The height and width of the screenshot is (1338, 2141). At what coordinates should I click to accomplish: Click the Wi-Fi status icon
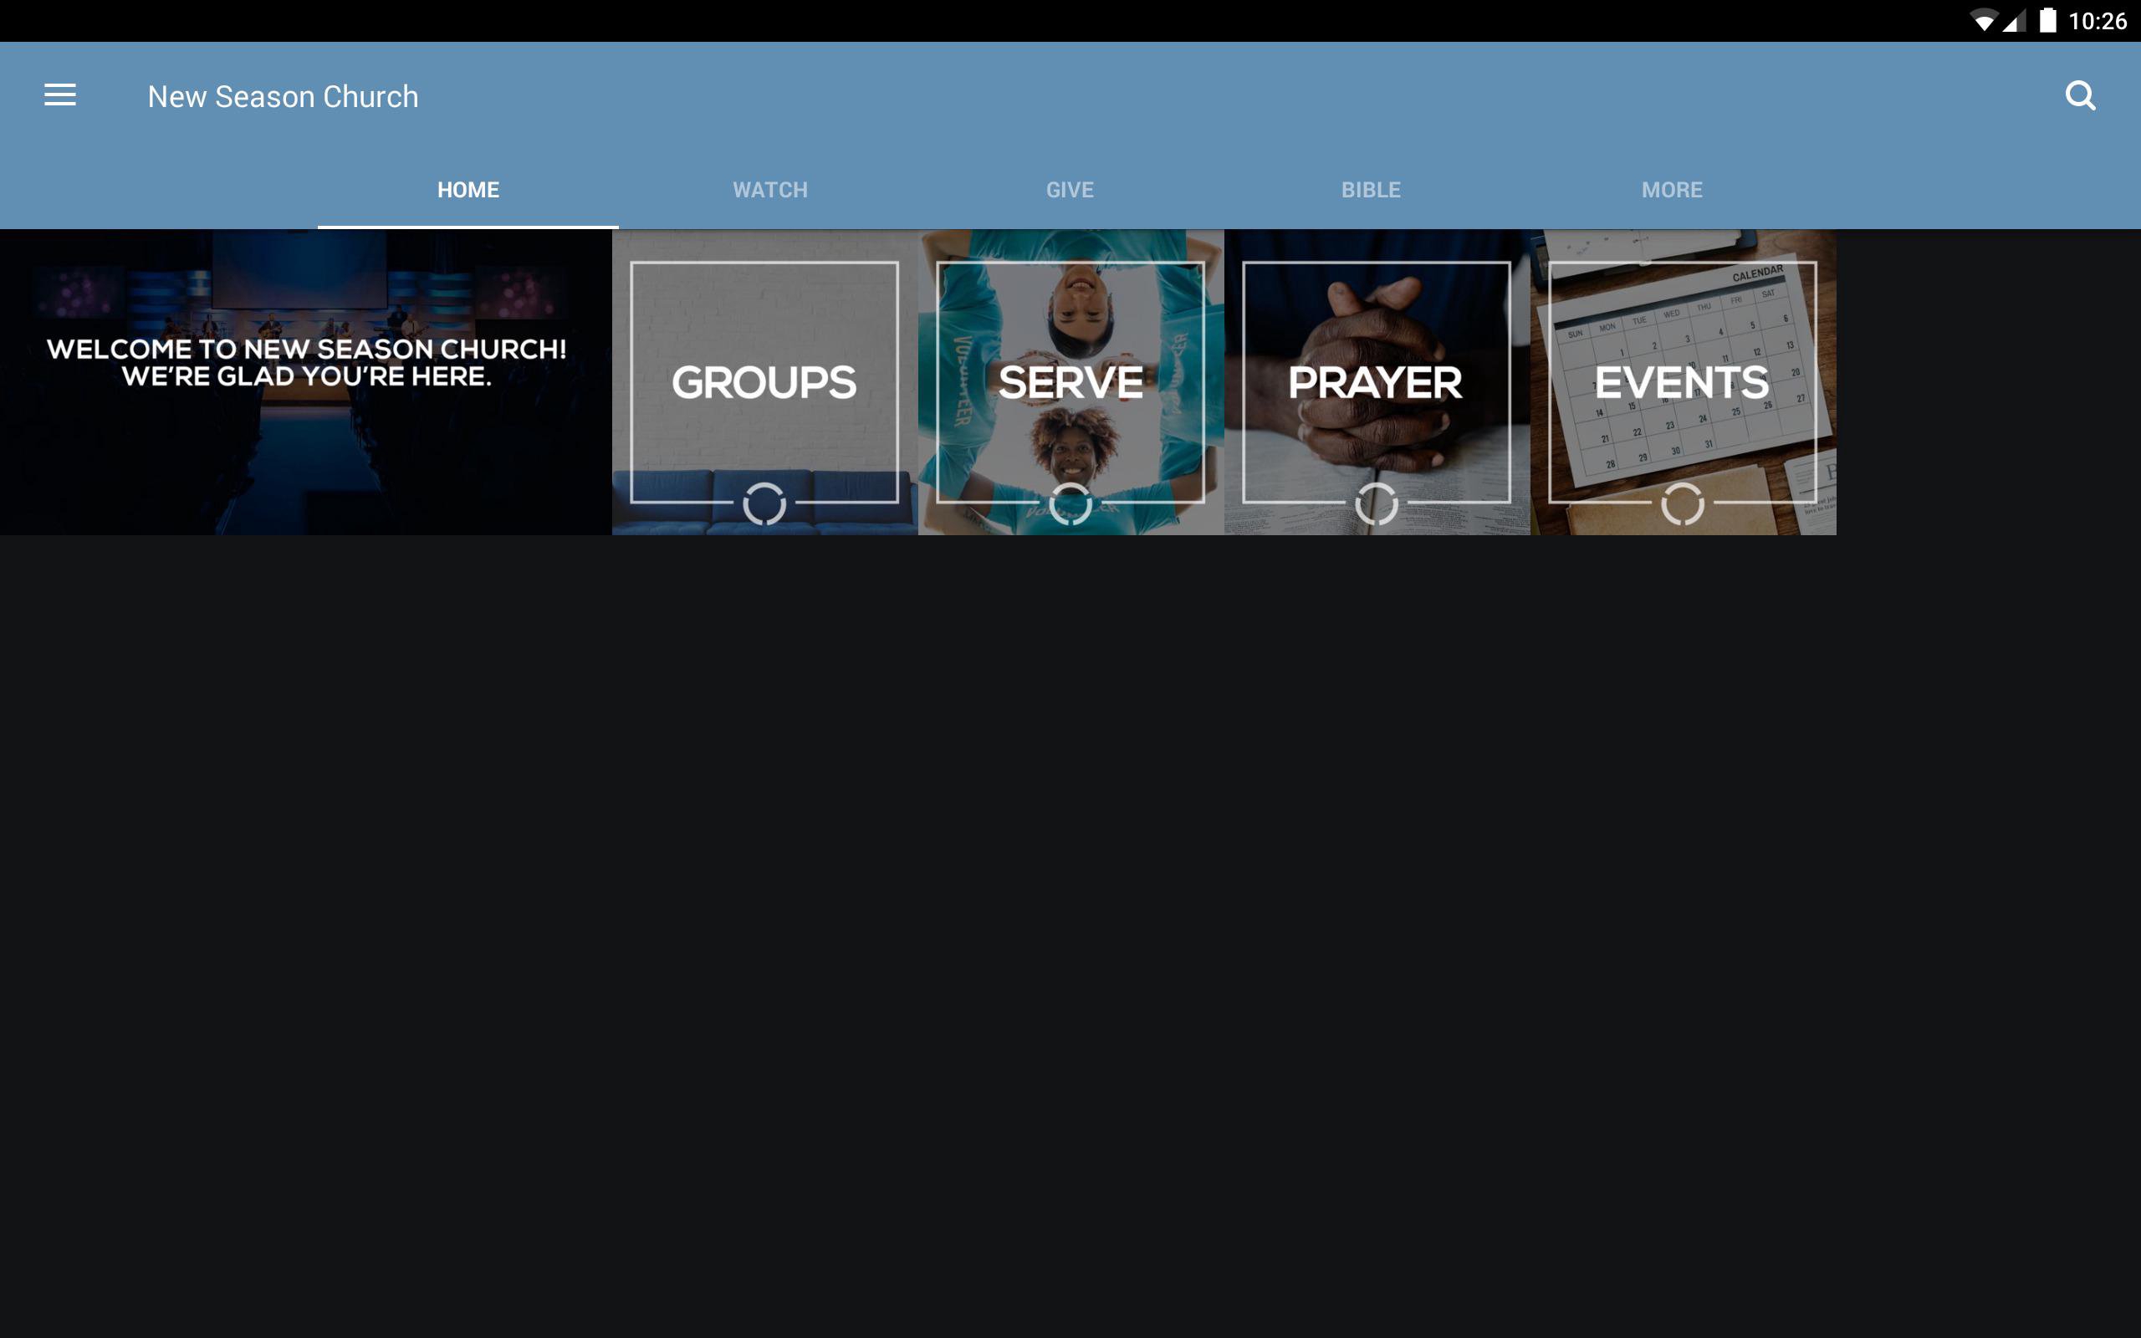click(x=1984, y=21)
